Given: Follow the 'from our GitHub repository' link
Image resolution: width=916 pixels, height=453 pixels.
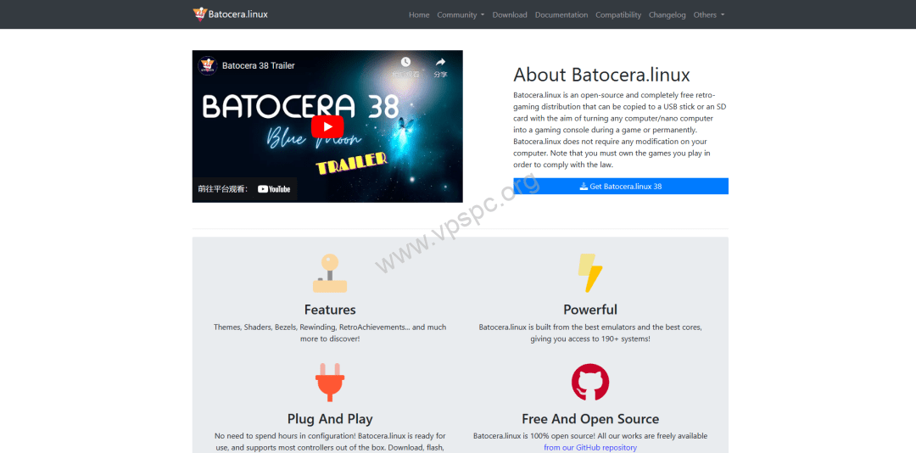Looking at the screenshot, I should [x=590, y=448].
